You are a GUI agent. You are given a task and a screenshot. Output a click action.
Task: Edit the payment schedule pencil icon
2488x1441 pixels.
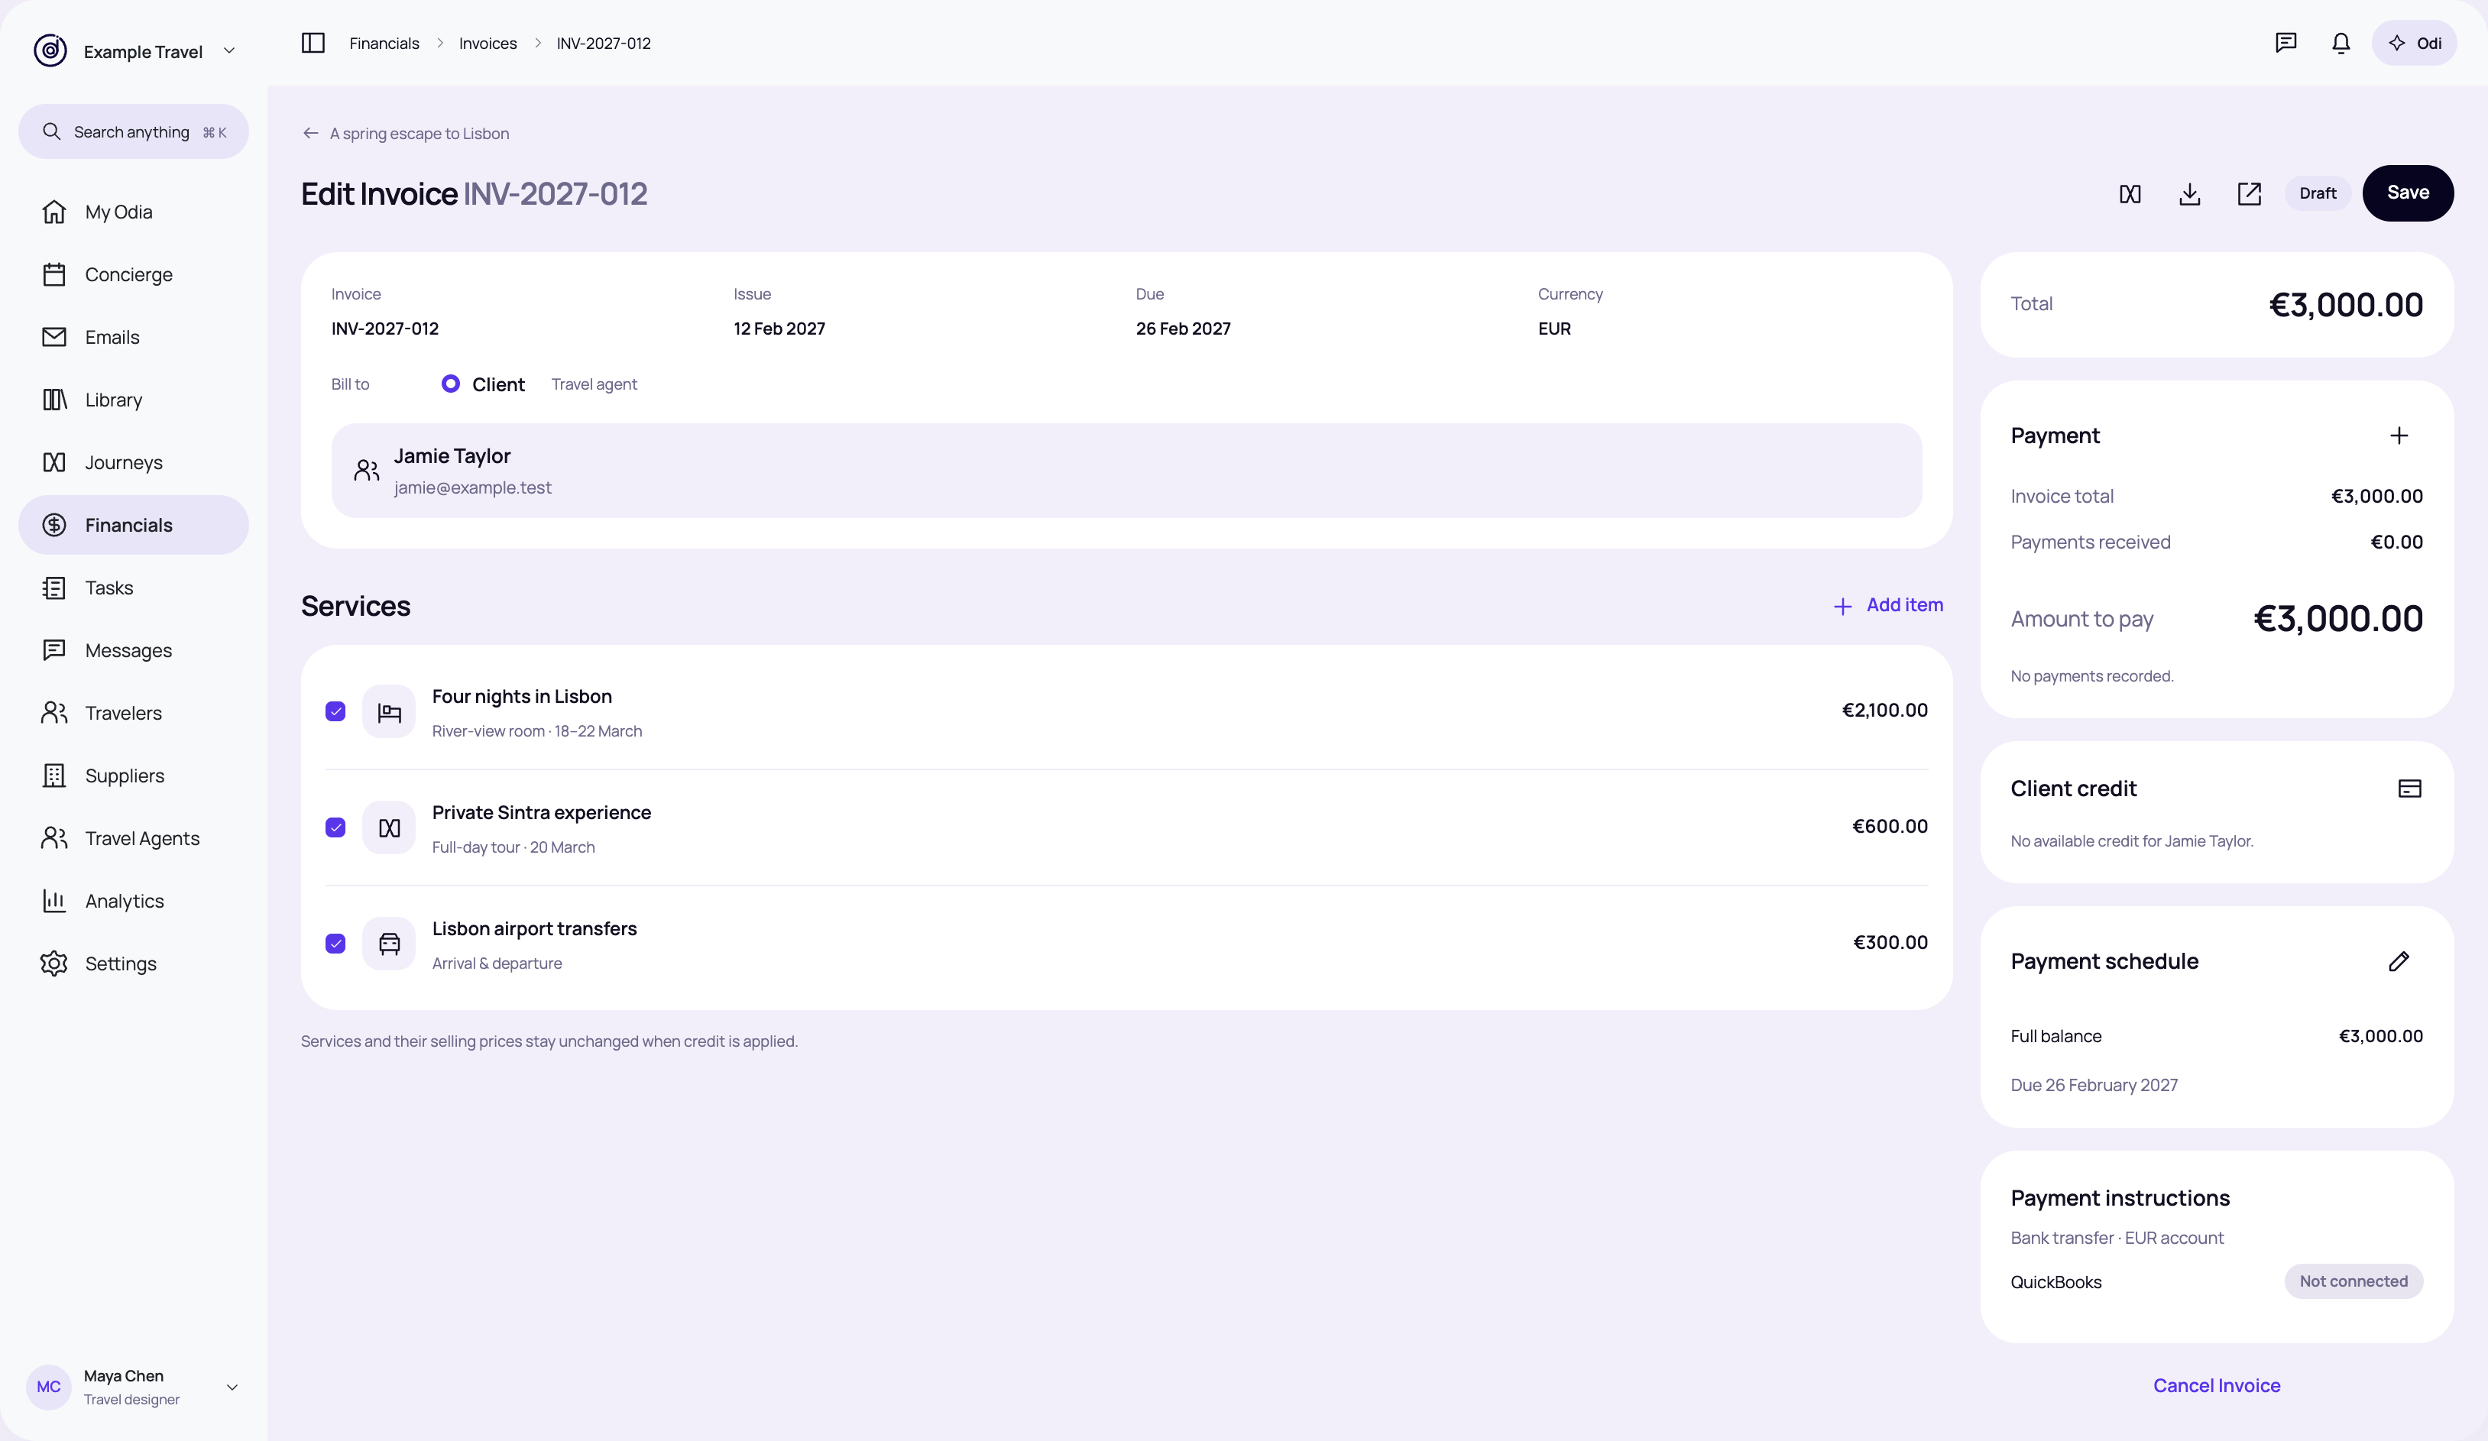coord(2399,960)
